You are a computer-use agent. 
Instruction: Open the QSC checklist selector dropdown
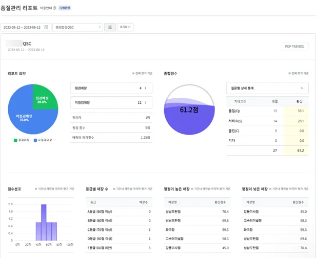click(77, 27)
